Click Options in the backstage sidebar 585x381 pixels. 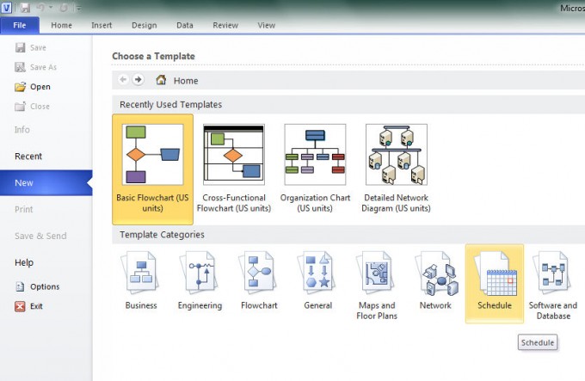44,286
